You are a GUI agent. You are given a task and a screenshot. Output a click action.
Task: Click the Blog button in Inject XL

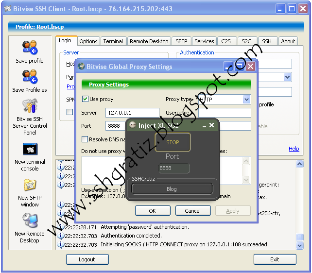pos(172,188)
